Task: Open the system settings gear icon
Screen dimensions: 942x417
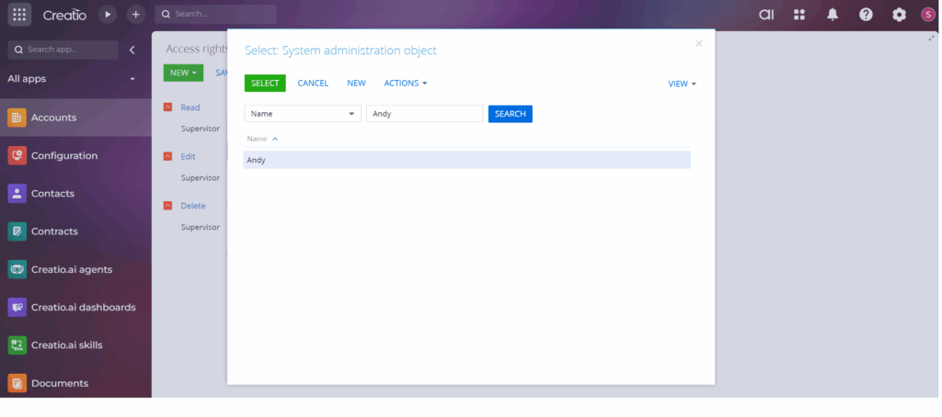Action: [899, 15]
